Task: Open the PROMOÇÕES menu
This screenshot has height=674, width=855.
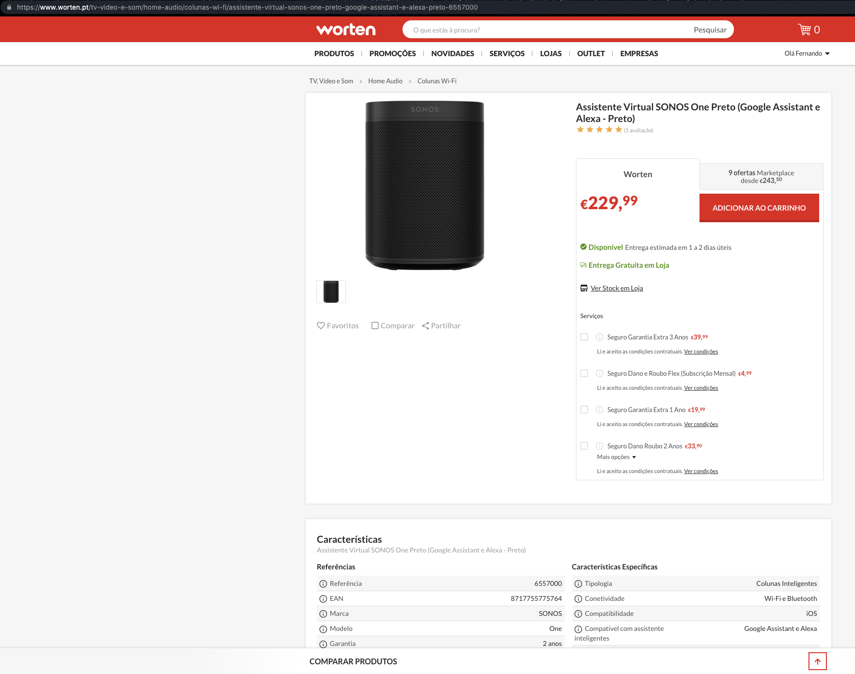Action: point(392,53)
